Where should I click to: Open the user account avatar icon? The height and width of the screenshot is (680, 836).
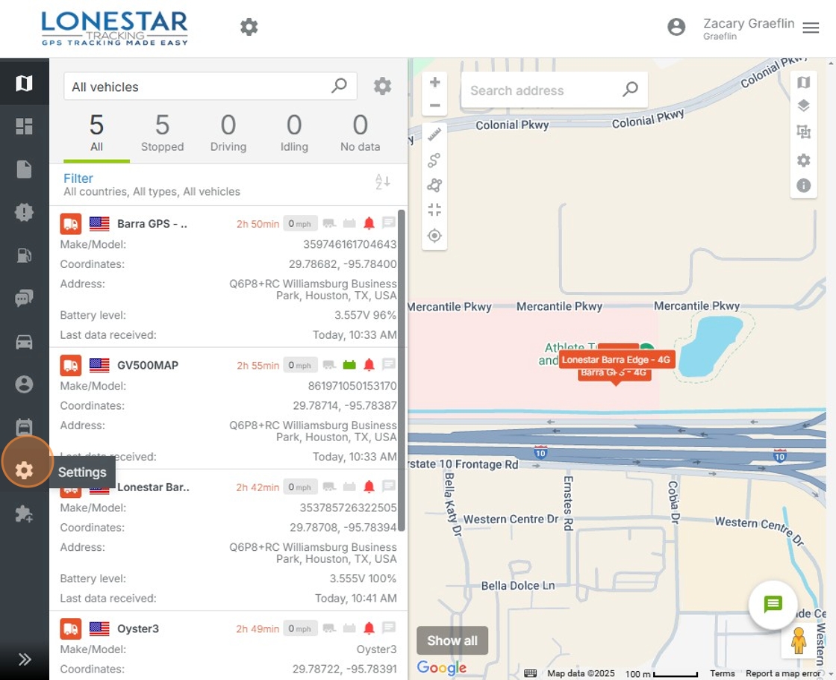676,27
